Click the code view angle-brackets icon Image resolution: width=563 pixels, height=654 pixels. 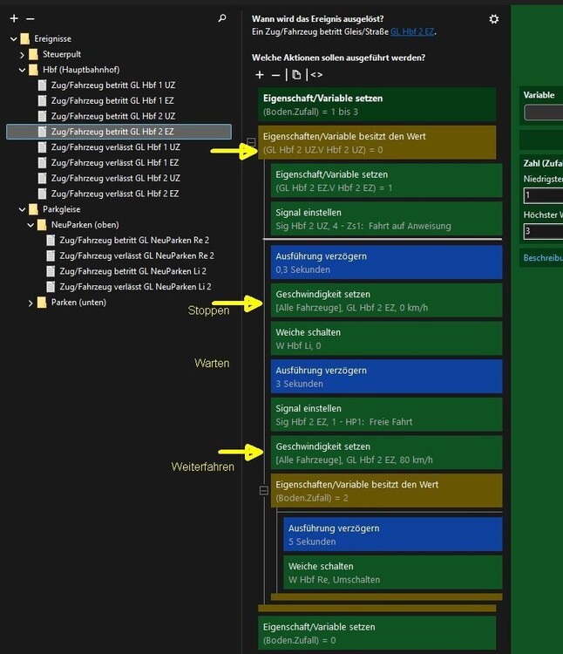(x=316, y=75)
